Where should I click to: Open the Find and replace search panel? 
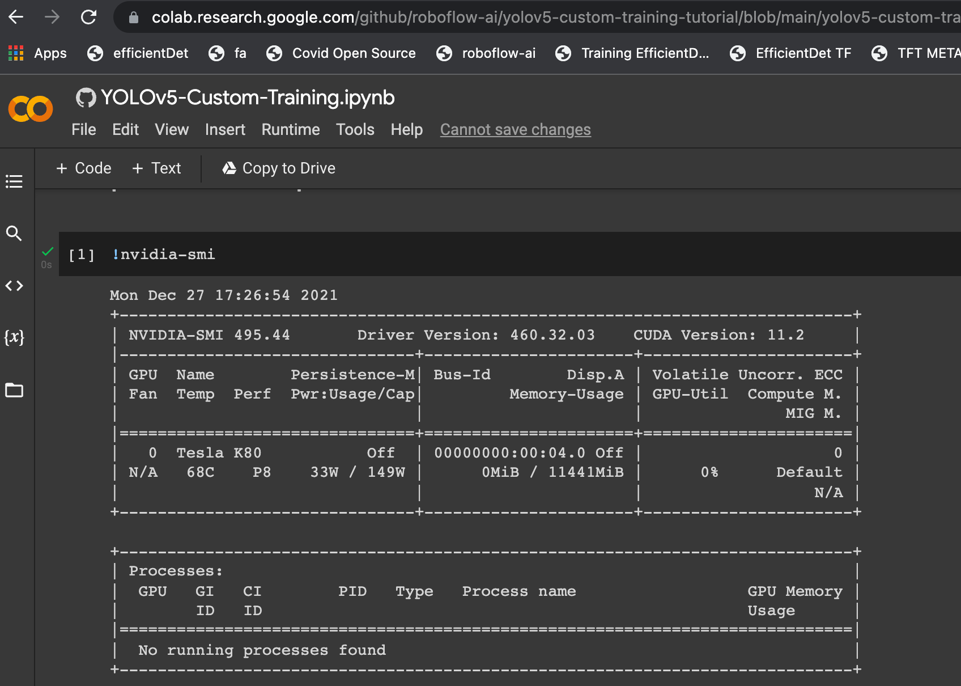14,233
